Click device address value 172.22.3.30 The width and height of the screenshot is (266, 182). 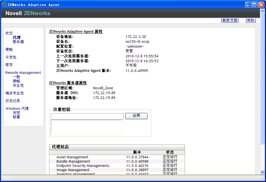pyautogui.click(x=136, y=37)
